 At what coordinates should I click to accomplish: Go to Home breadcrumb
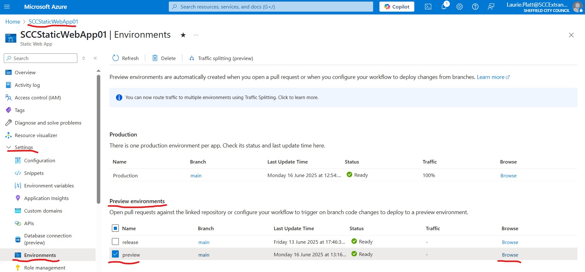tap(13, 22)
